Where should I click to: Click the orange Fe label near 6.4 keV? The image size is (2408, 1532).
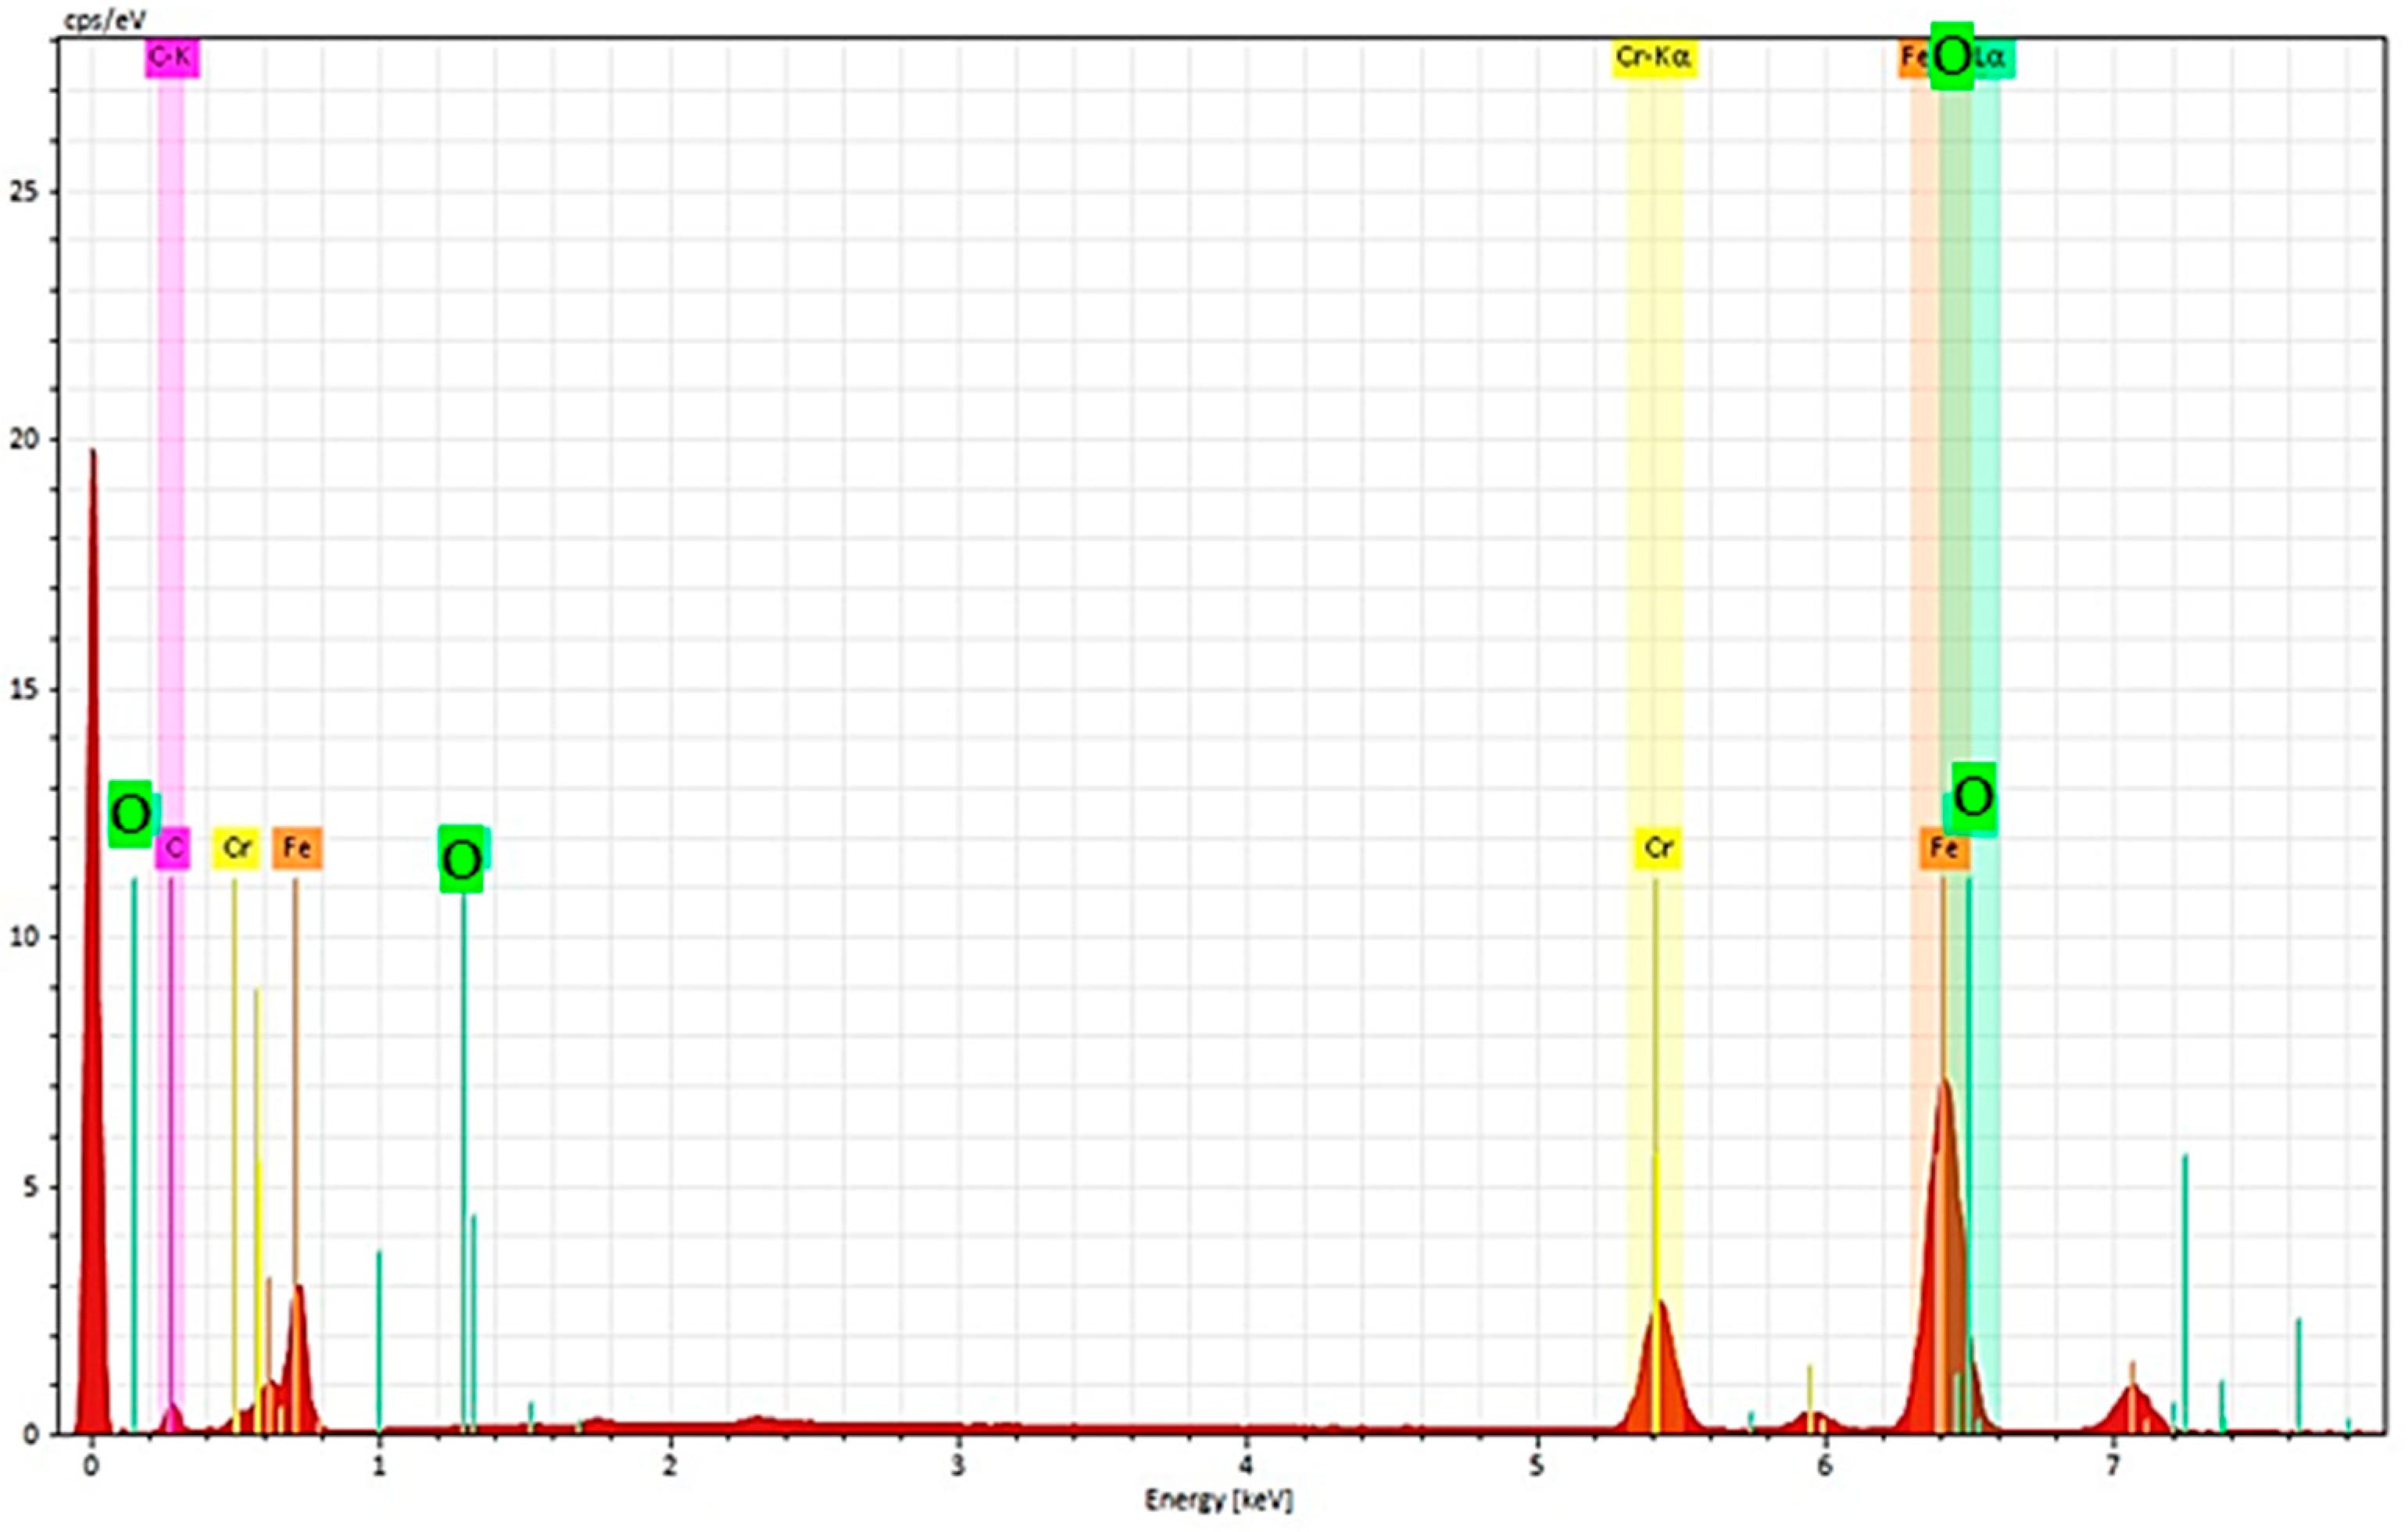(1943, 848)
